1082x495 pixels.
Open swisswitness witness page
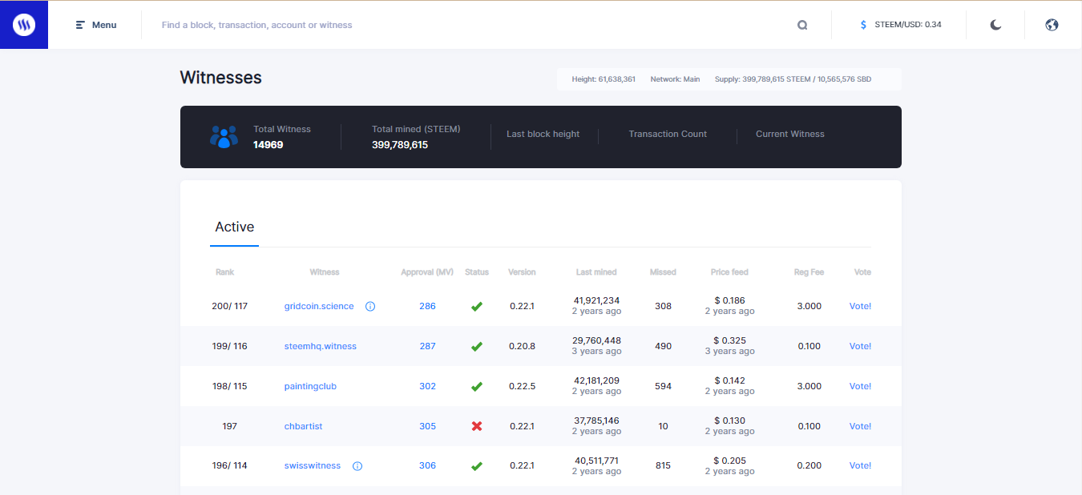313,465
